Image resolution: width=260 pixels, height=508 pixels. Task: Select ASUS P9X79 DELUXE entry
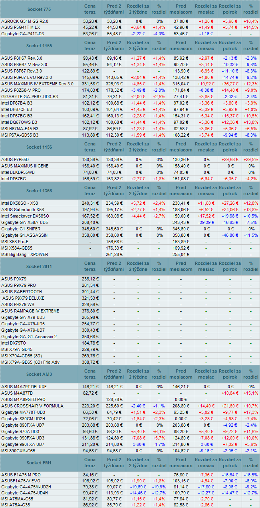(24, 298)
